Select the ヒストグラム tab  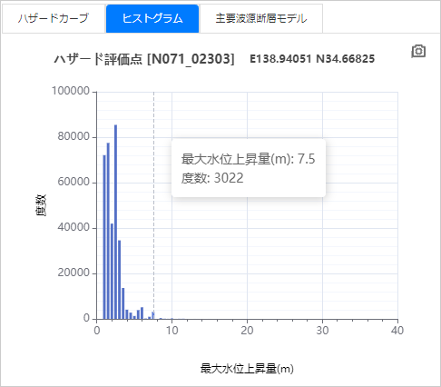[x=152, y=18]
